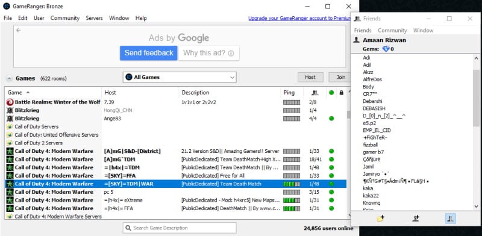Click the user silhouette beside Amaan Rizwan
Image resolution: width=482 pixels, height=236 pixels.
pos(357,40)
